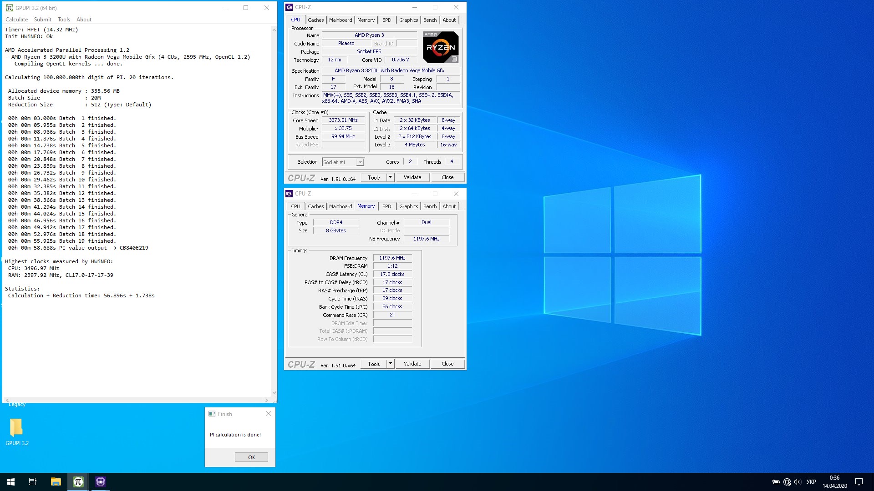Open the notification action center icon
Image resolution: width=874 pixels, height=491 pixels.
coord(859,482)
